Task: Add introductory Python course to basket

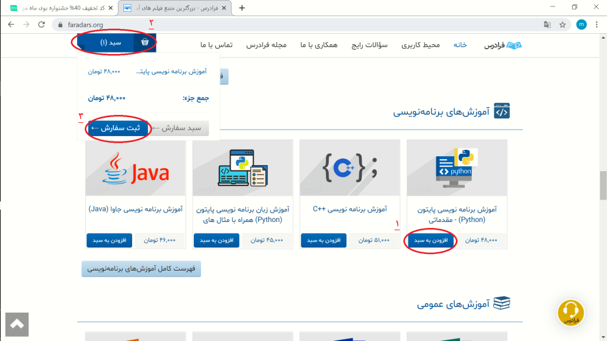Action: [x=431, y=240]
